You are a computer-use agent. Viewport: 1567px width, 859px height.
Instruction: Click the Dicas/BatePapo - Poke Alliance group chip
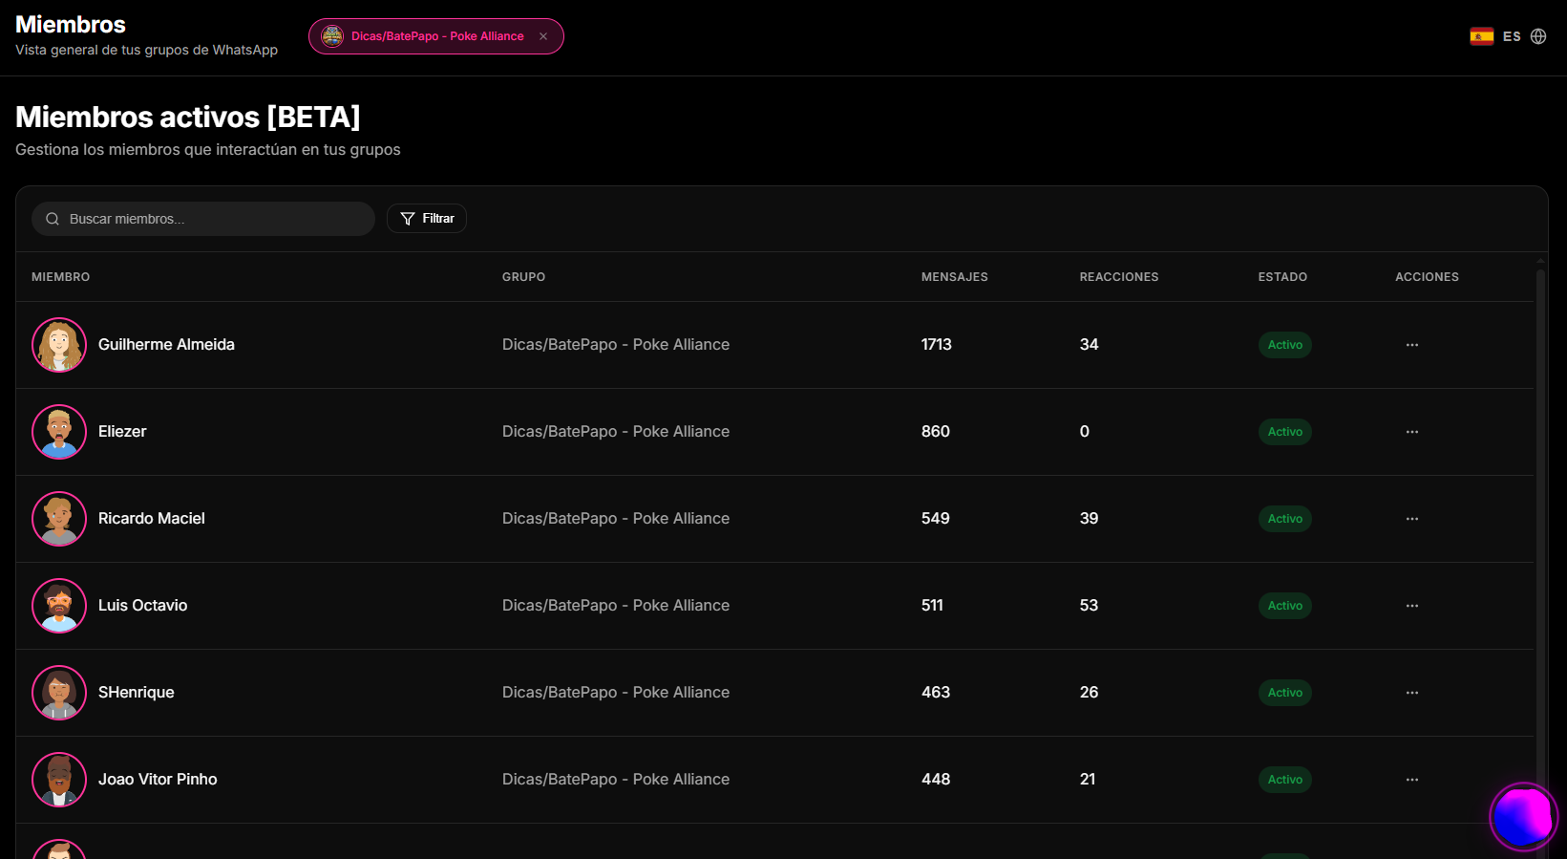435,36
